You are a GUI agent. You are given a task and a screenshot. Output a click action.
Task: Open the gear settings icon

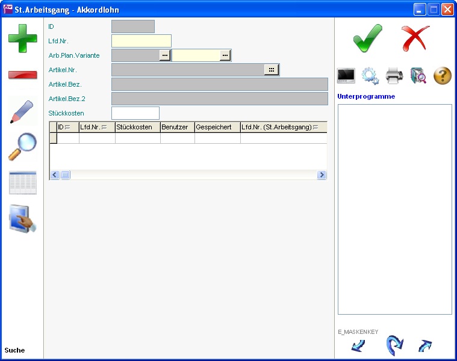point(370,76)
